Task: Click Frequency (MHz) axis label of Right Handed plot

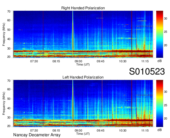Action: pyautogui.click(x=4, y=34)
